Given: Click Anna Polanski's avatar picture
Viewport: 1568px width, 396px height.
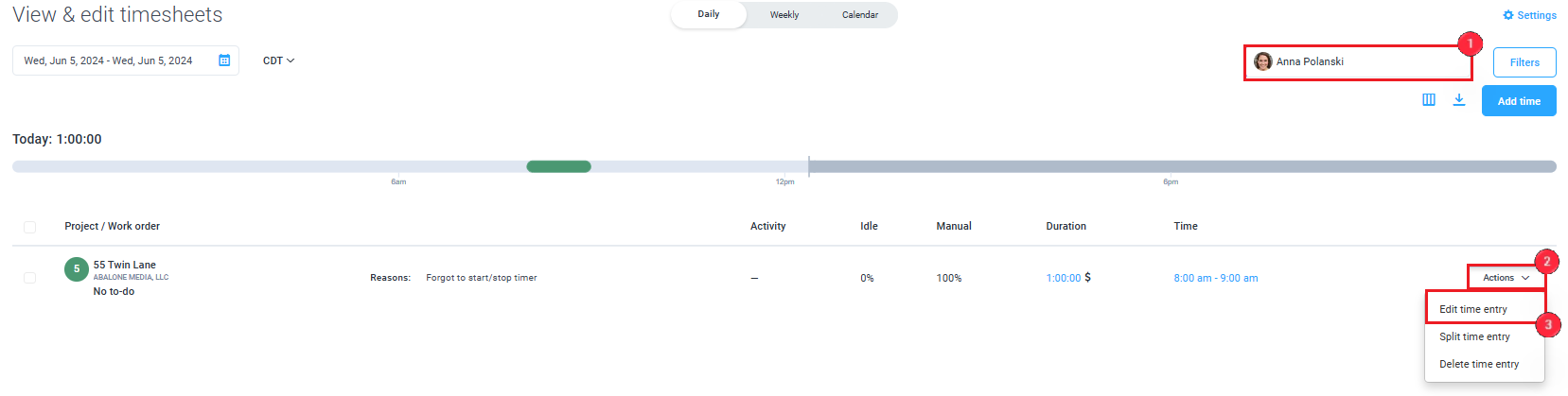Looking at the screenshot, I should coord(1263,61).
